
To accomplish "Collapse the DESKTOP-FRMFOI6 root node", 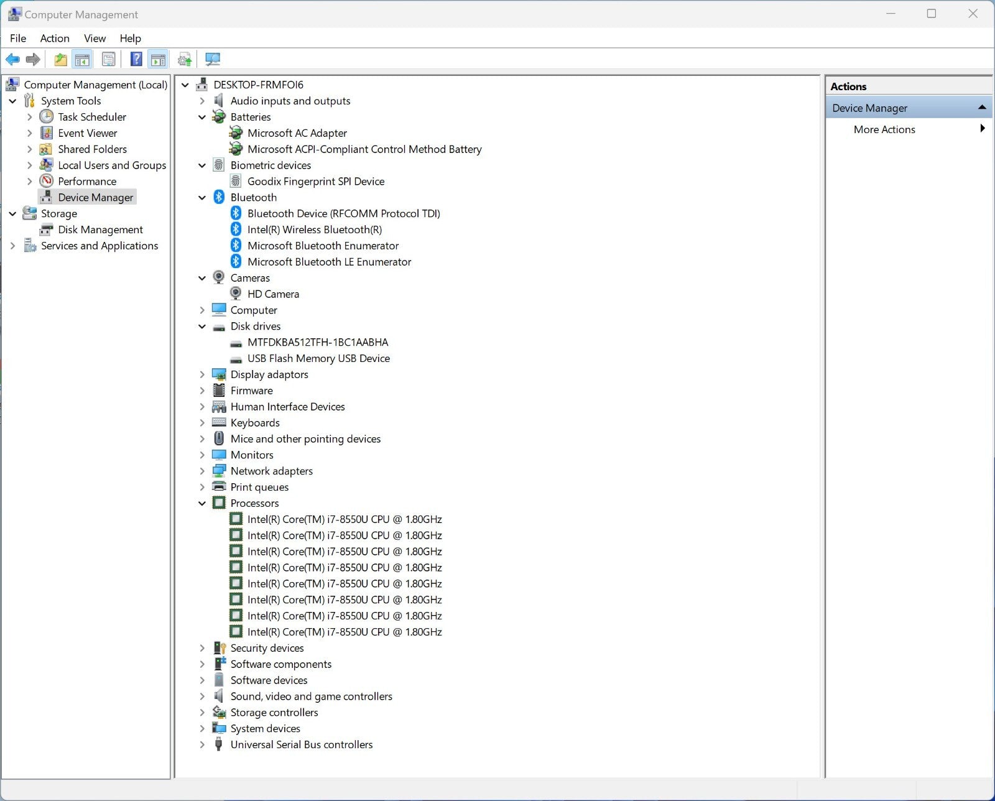I will 185,85.
